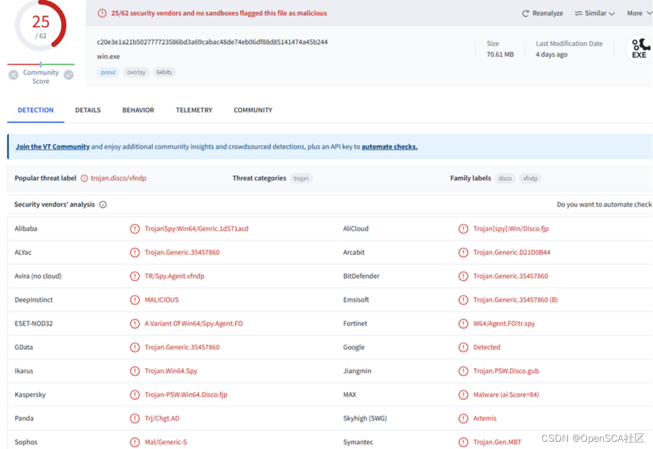Click MAX's Malware (ai Score=84) result
Viewport: 653px width, 449px height.
click(506, 395)
